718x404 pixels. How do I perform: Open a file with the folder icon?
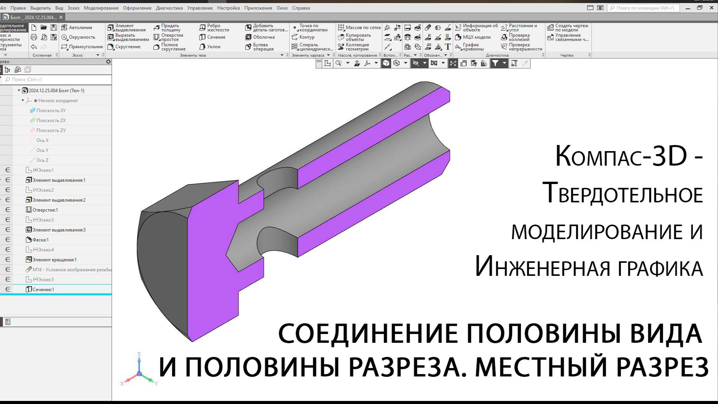(x=44, y=28)
